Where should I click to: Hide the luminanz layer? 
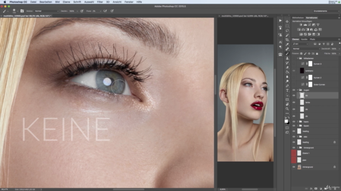tap(294, 71)
